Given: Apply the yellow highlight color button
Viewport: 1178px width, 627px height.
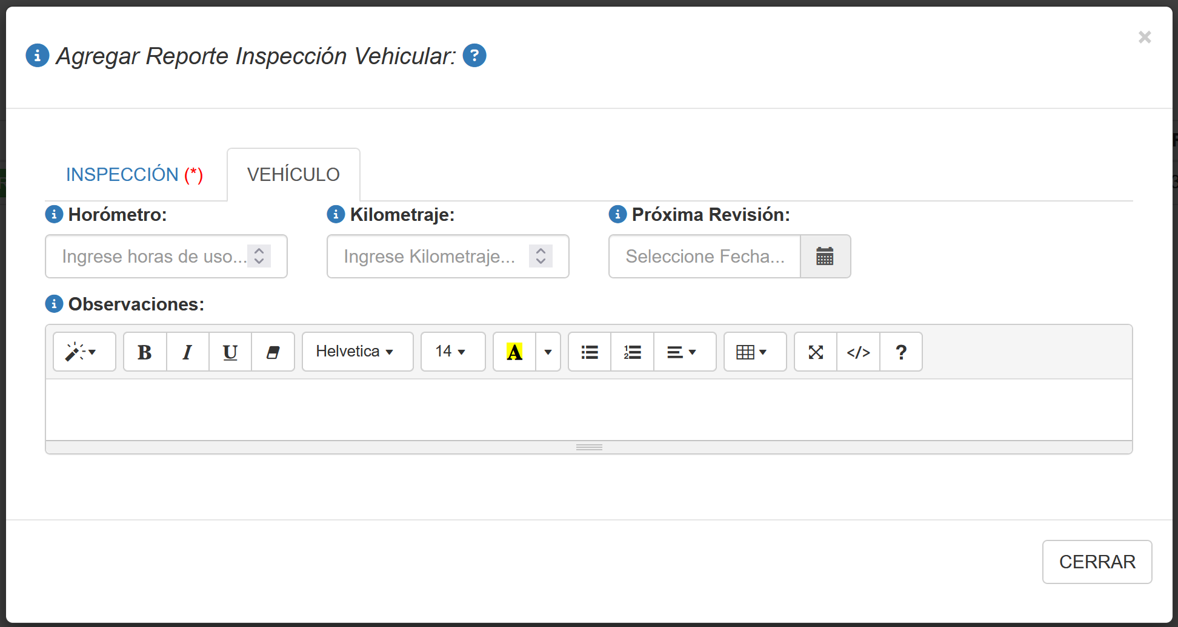Looking at the screenshot, I should (x=514, y=352).
